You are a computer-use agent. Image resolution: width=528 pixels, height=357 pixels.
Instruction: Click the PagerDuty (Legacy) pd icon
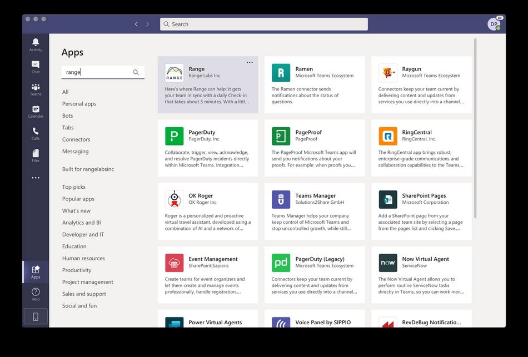pos(281,263)
